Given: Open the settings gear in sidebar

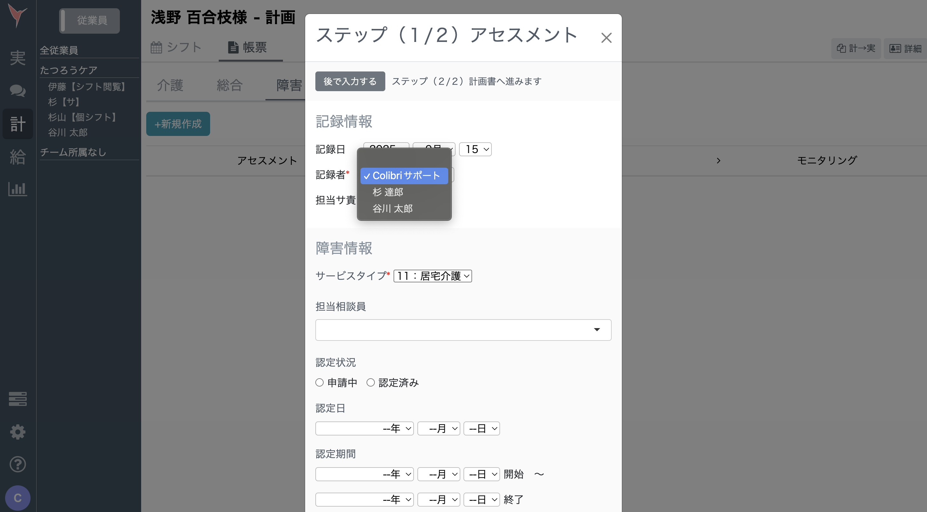Looking at the screenshot, I should tap(17, 431).
